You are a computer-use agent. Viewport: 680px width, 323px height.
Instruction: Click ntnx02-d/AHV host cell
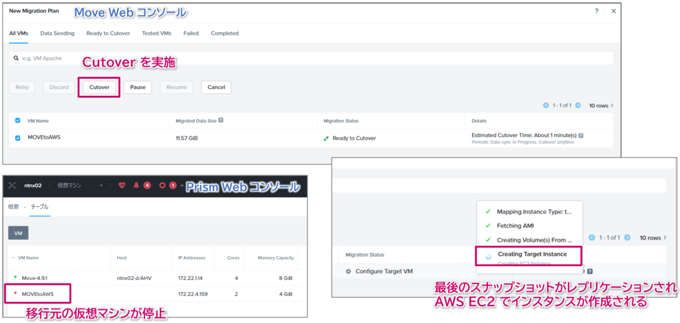pyautogui.click(x=135, y=277)
